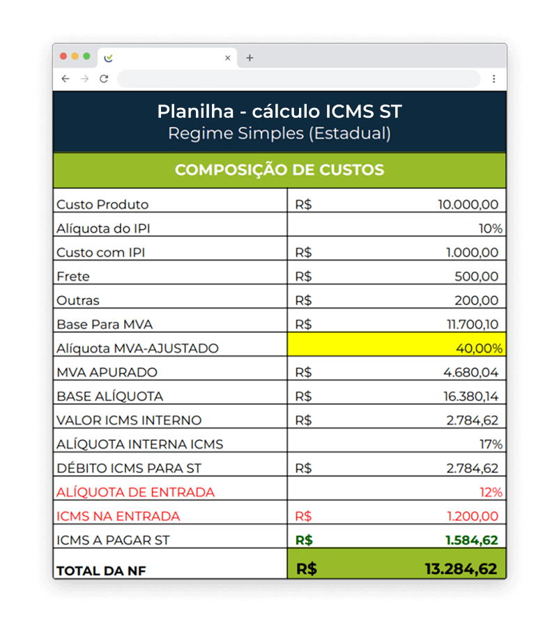Select the 'Frete' row label

pos(73,277)
